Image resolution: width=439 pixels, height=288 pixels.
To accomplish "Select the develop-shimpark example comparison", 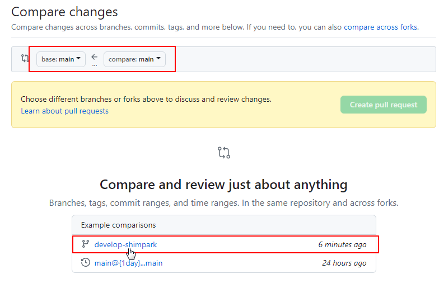I will [125, 245].
